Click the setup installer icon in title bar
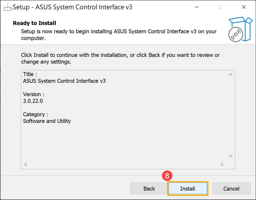This screenshot has height=200, width=256. (x=7, y=7)
